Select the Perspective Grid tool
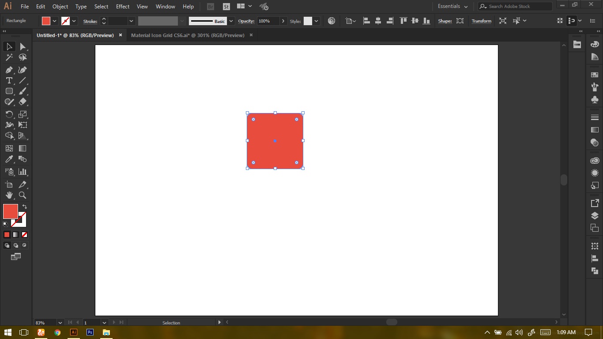 tap(23, 136)
